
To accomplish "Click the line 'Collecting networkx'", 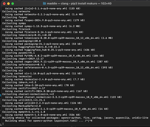I will (x=16, y=11).
